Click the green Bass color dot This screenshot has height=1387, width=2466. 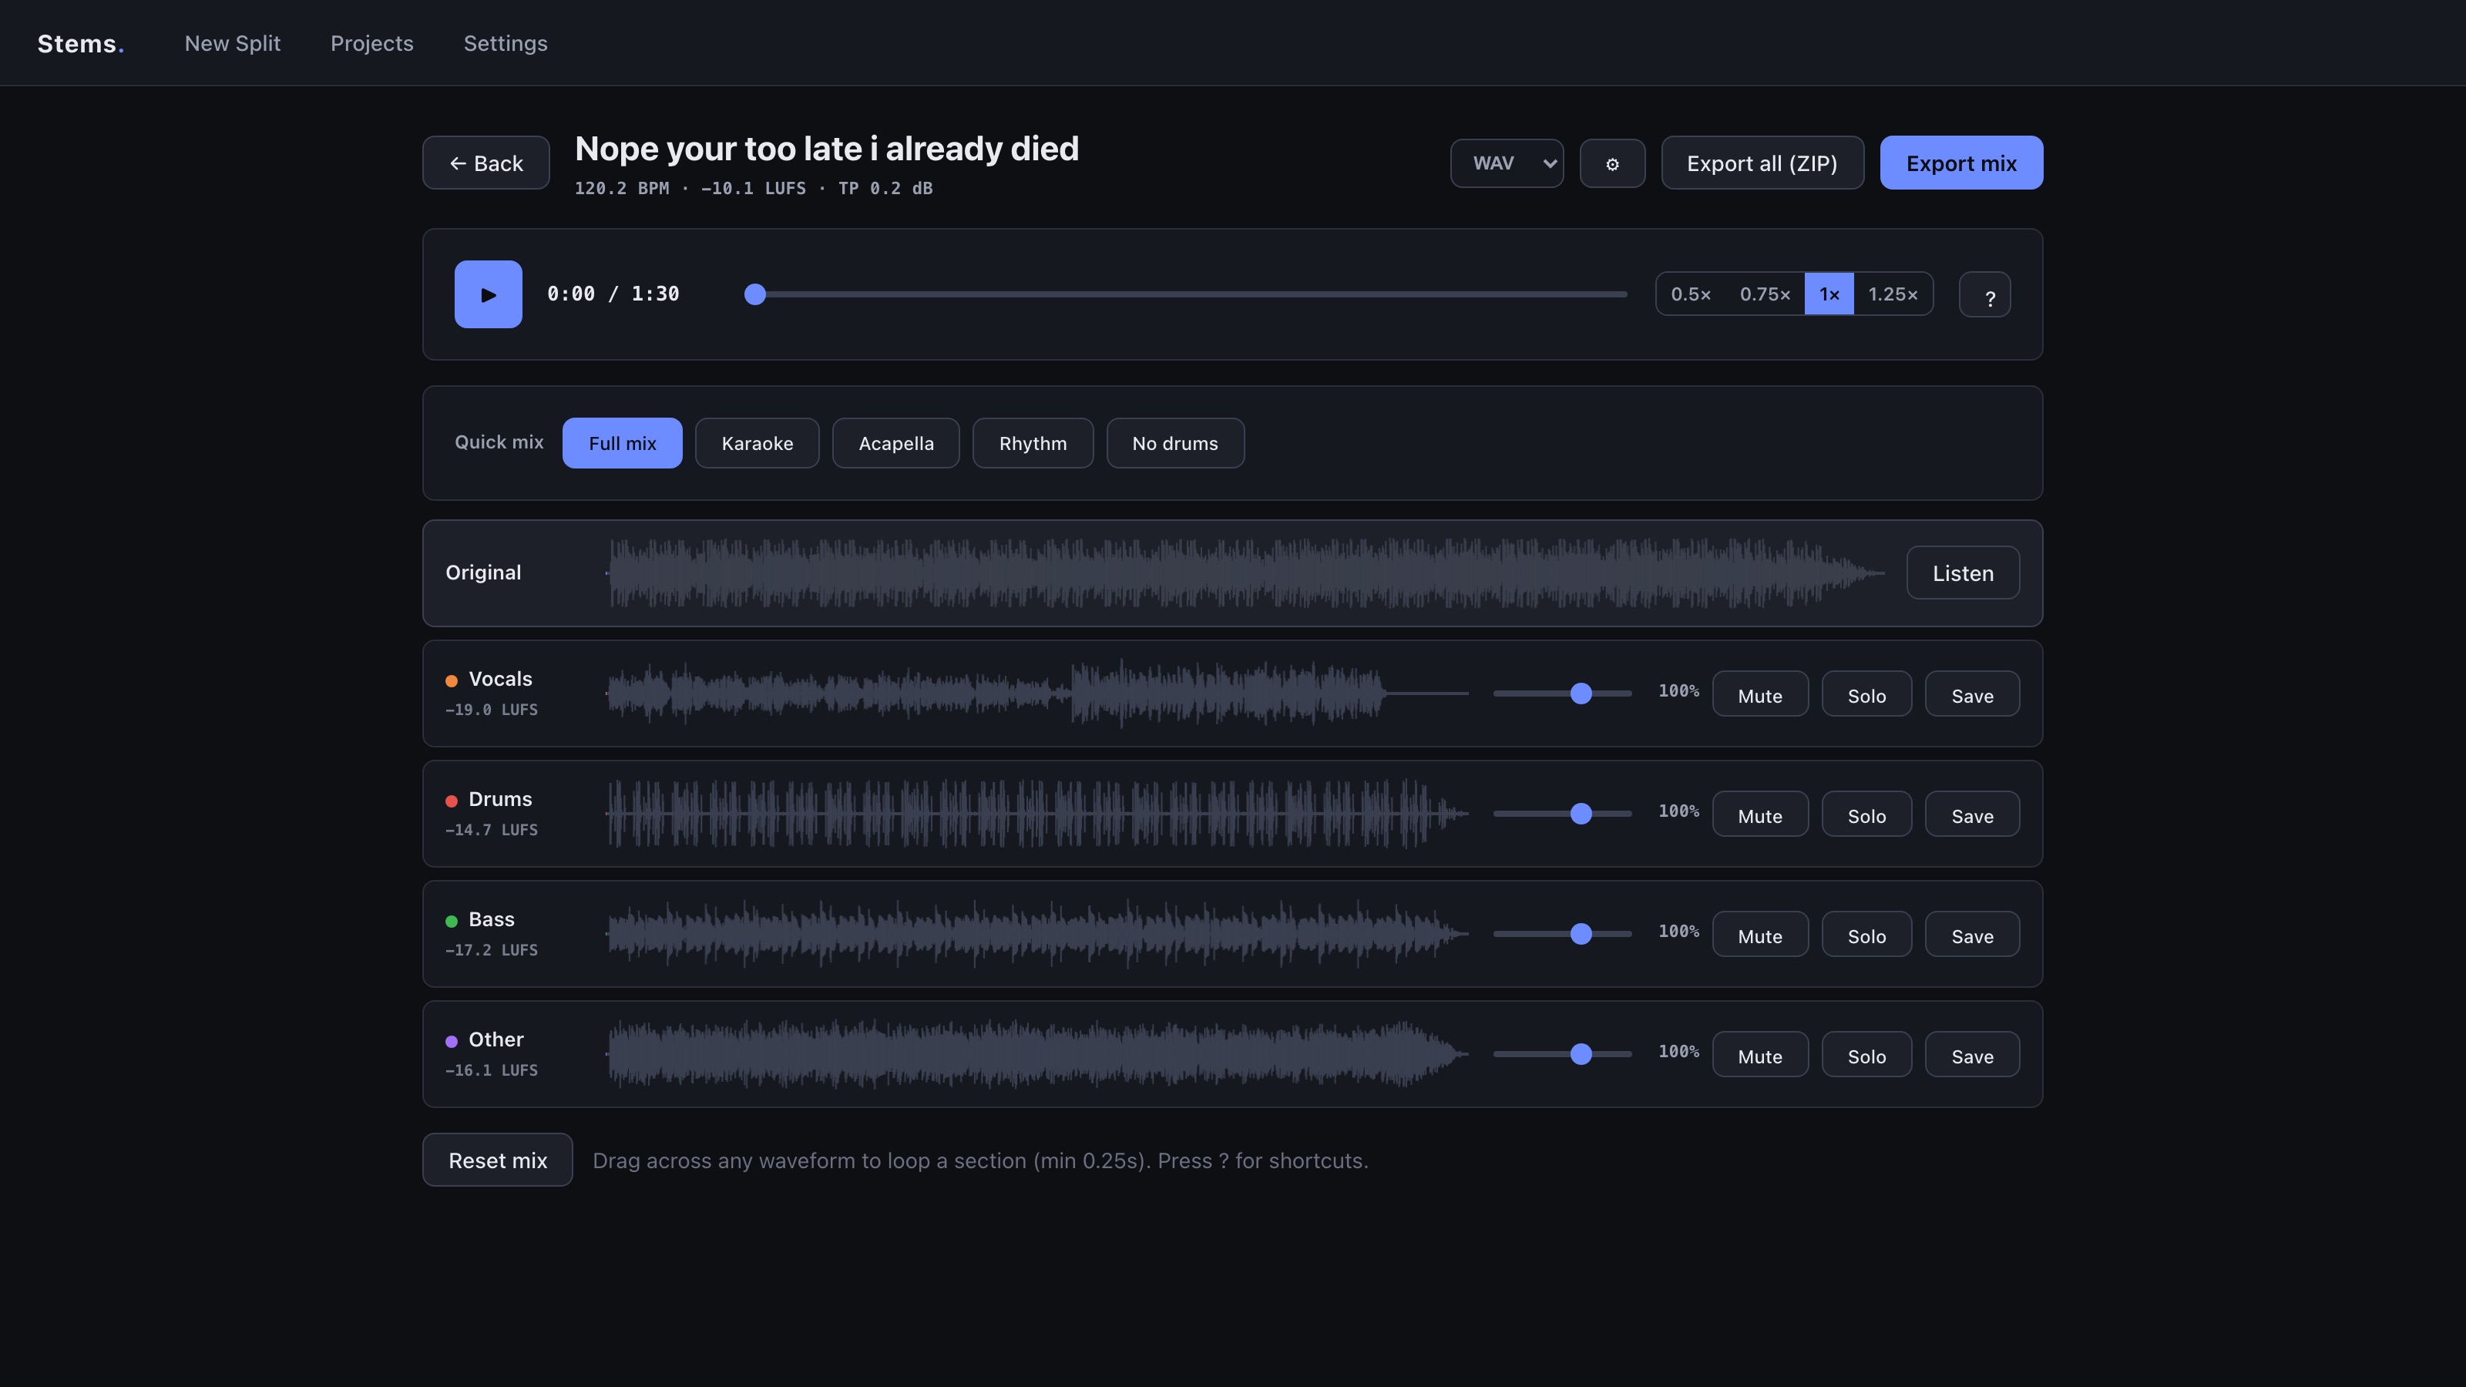pos(452,921)
